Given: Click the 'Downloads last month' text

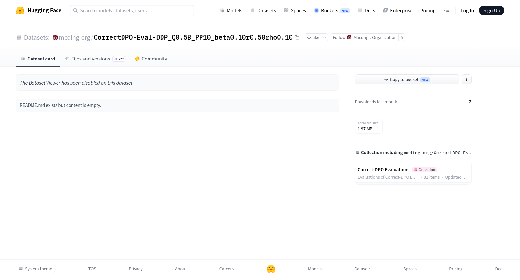Looking at the screenshot, I should 376,102.
